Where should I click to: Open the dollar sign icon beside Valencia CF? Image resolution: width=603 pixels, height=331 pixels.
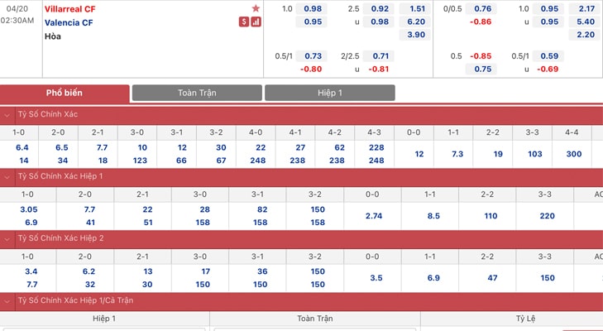click(244, 22)
